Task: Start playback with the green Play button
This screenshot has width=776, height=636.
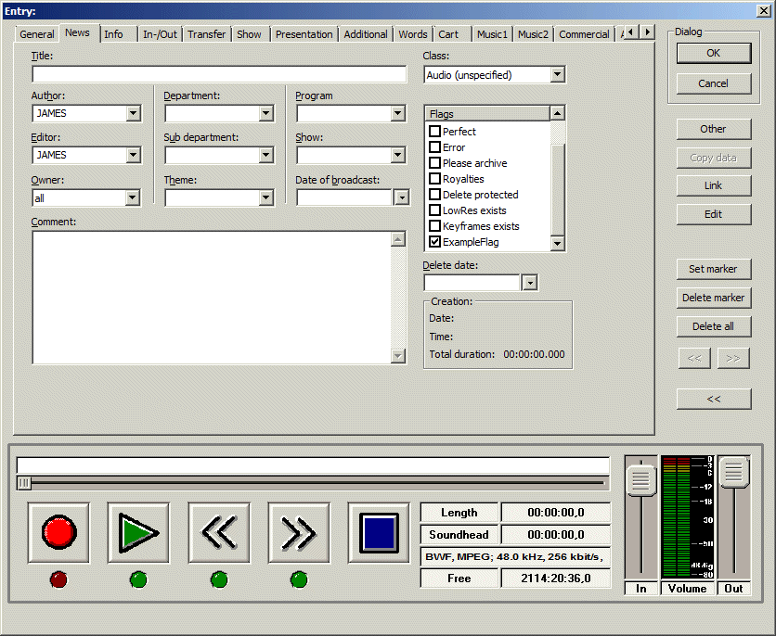Action: (x=138, y=532)
